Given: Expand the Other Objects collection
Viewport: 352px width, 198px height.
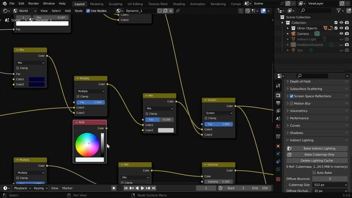Looking at the screenshot, I should (x=288, y=28).
